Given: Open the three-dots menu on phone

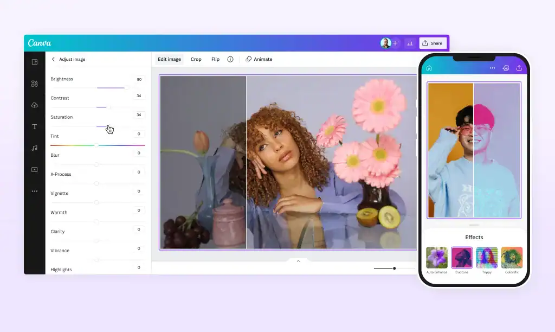Looking at the screenshot, I should pyautogui.click(x=492, y=68).
